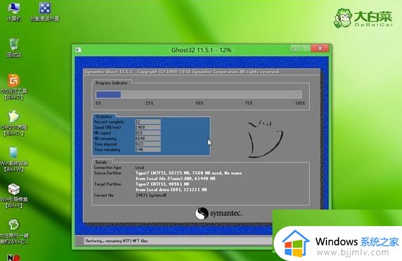The image size is (402, 261).
Task: Click the Target Partition NTFS details line
Action: click(x=163, y=184)
